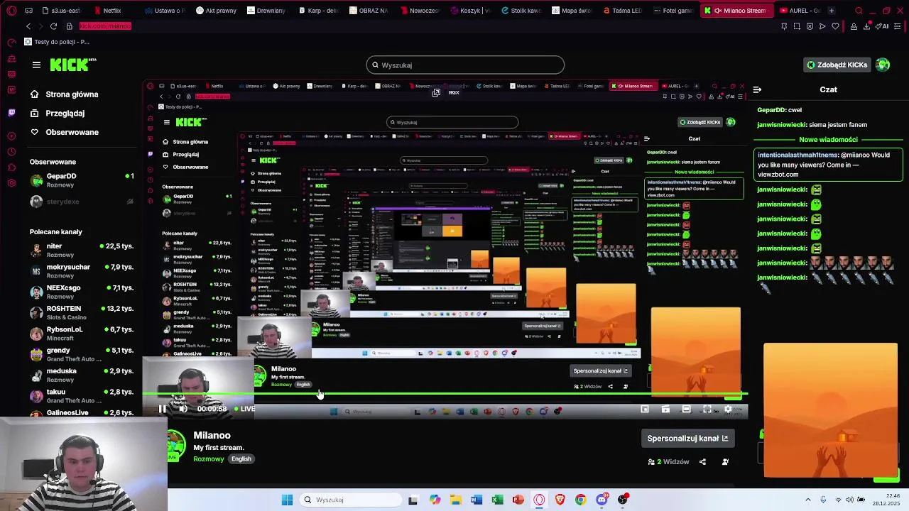Open followed channel sterydexe

(x=81, y=202)
